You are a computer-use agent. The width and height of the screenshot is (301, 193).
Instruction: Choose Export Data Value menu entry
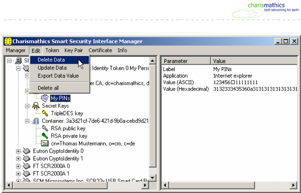pyautogui.click(x=59, y=76)
